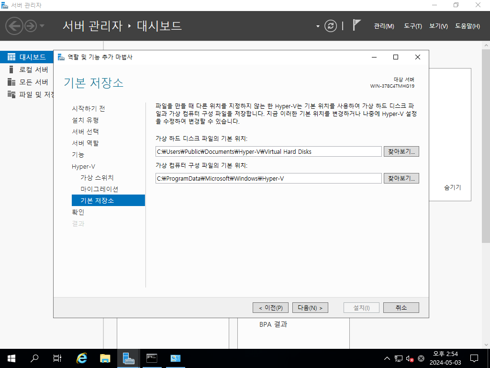Screen dimensions: 490x368
Task: Open Command Prompt taskbar icon
Action: (x=152, y=358)
